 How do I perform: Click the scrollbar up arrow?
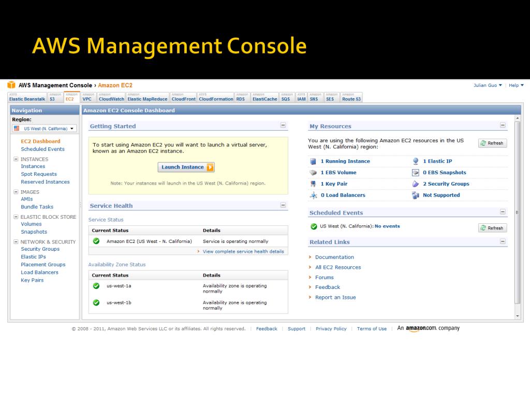point(518,118)
